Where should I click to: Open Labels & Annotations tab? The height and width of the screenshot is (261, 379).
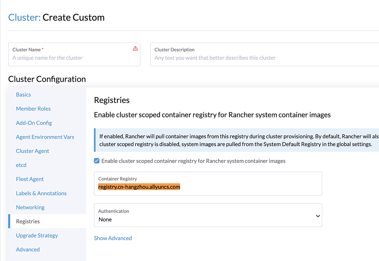pyautogui.click(x=41, y=193)
